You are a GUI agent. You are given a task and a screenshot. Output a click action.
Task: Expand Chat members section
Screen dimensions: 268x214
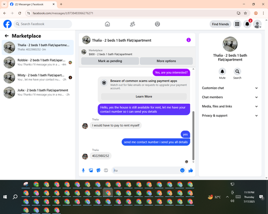[230, 97]
